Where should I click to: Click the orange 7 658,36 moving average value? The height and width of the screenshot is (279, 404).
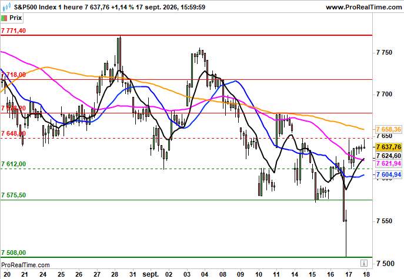[x=389, y=129]
